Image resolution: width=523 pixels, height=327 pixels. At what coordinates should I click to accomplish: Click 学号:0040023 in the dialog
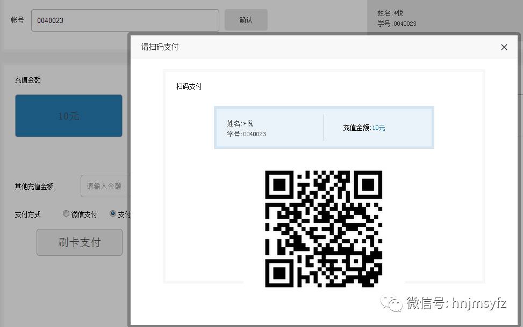pos(246,134)
